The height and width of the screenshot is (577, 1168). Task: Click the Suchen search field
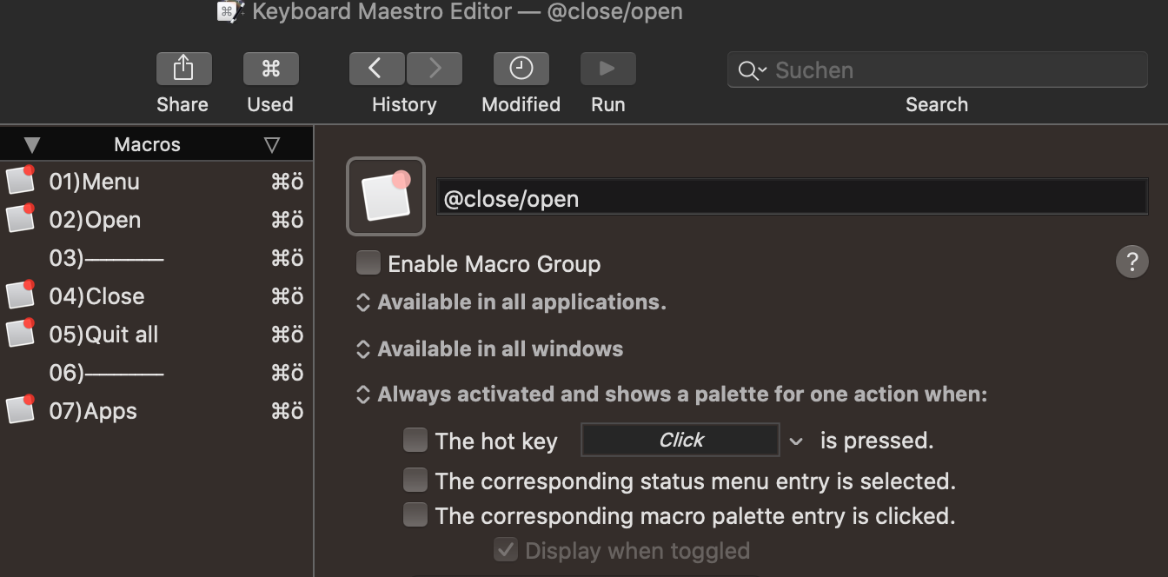pos(937,70)
